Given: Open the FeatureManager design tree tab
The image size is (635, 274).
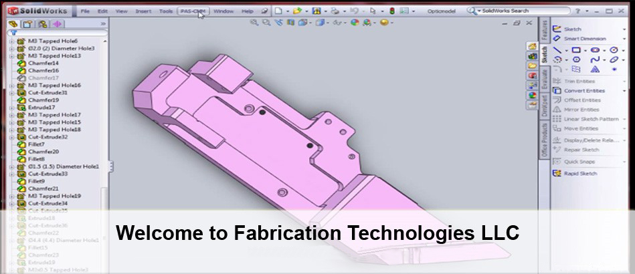Looking at the screenshot, I should pos(13,24).
